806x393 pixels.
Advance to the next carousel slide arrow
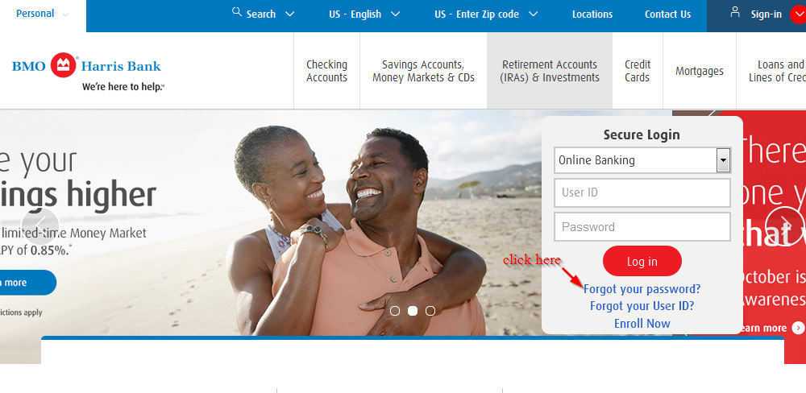784,225
